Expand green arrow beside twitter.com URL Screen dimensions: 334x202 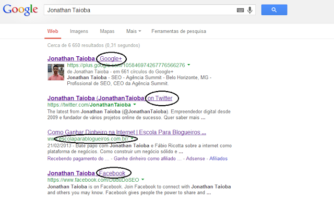coord(135,105)
